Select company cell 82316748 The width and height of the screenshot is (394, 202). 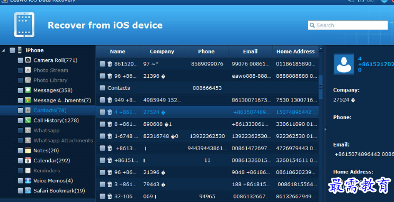pos(161,136)
